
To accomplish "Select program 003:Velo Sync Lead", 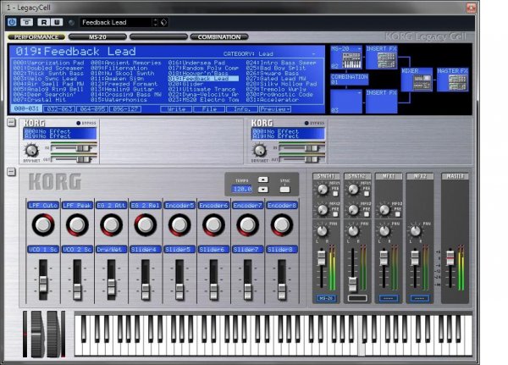I will (x=48, y=79).
